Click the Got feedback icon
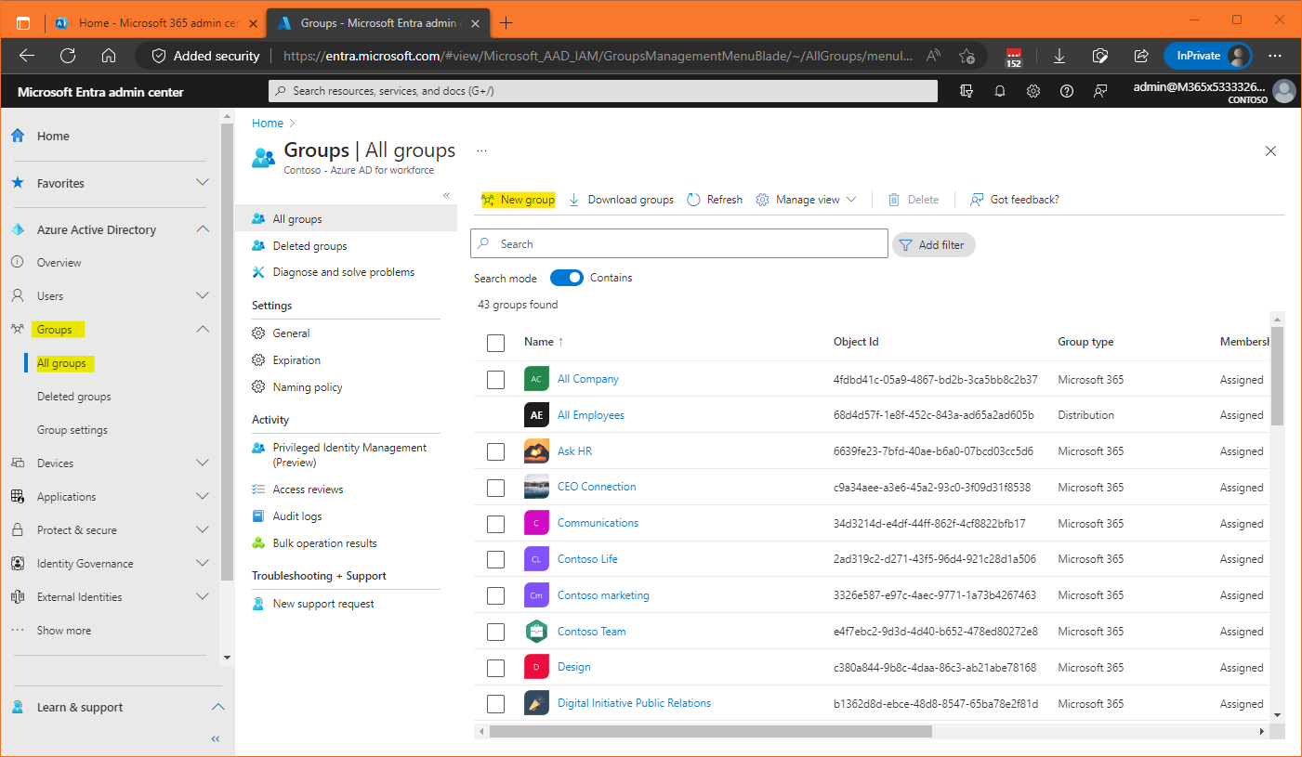Image resolution: width=1302 pixels, height=757 pixels. tap(977, 200)
